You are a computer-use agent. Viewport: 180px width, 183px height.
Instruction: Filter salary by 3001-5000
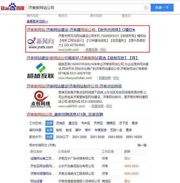(x=97, y=137)
